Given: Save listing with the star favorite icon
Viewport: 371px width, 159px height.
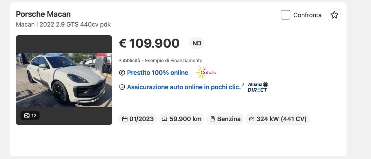Looking at the screenshot, I should [334, 15].
